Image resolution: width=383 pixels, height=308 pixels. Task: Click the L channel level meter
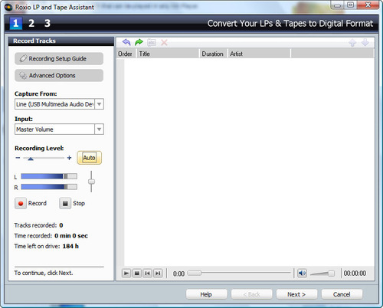click(49, 176)
